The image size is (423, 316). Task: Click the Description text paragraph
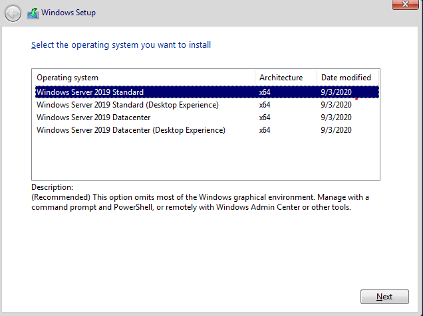click(x=200, y=202)
